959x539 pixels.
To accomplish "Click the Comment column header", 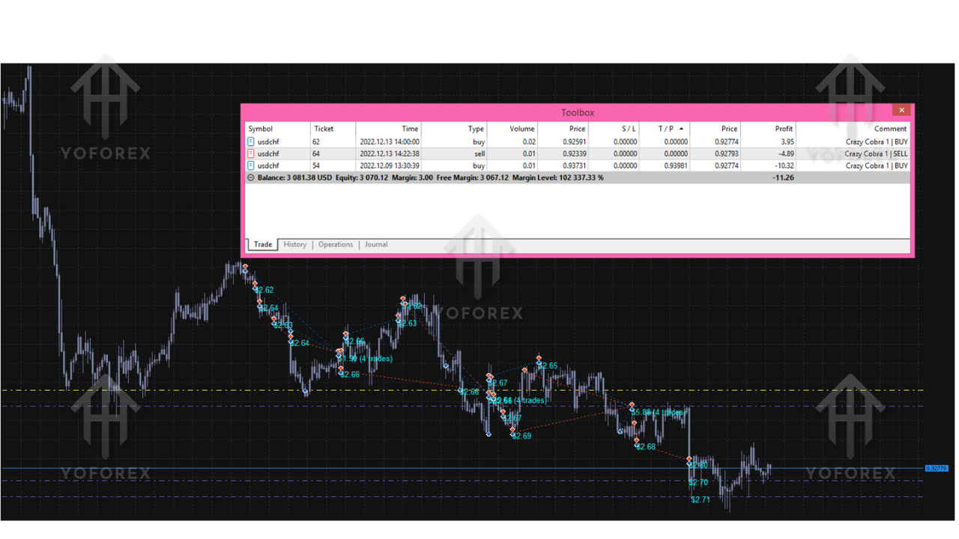I will pos(890,129).
